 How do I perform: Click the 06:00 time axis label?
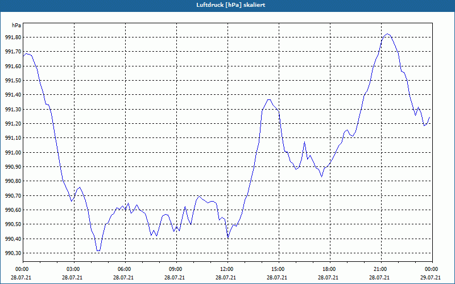point(125,269)
